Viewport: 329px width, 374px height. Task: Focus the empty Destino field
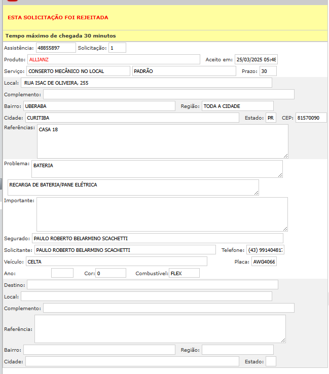tap(152, 285)
